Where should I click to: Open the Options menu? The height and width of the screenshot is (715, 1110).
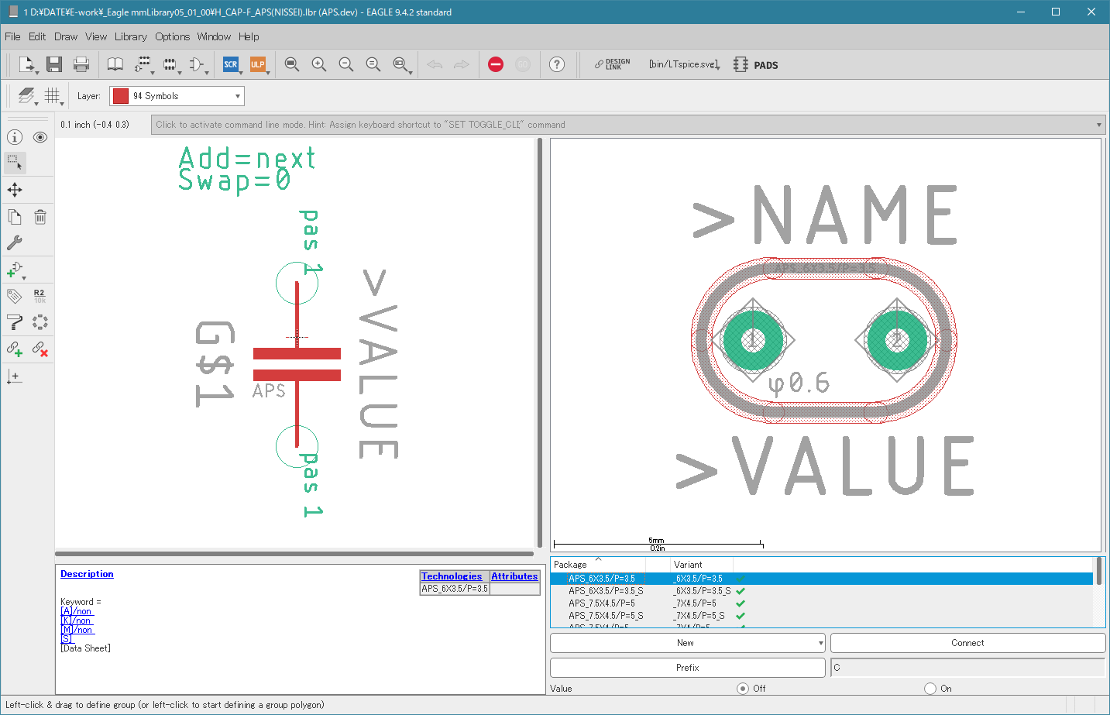click(172, 36)
